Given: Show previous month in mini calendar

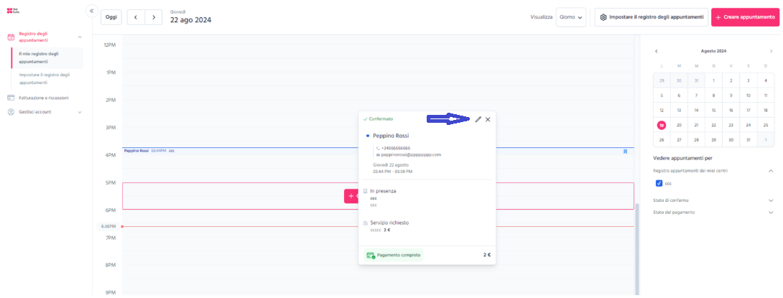Looking at the screenshot, I should 656,51.
